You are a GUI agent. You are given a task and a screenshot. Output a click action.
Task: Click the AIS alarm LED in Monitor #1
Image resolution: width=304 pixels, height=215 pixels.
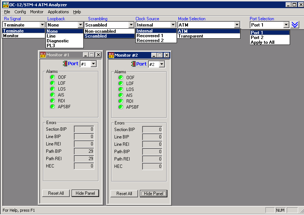coord(53,95)
